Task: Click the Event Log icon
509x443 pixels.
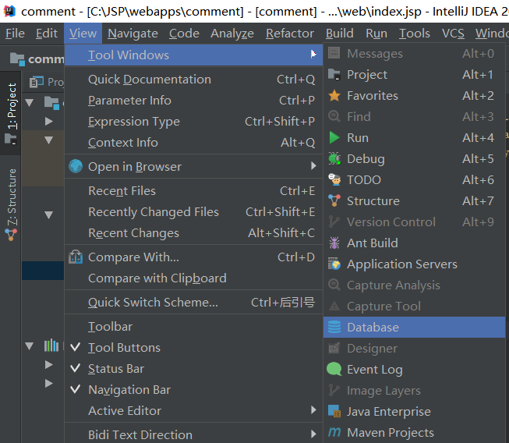Action: pyautogui.click(x=334, y=370)
